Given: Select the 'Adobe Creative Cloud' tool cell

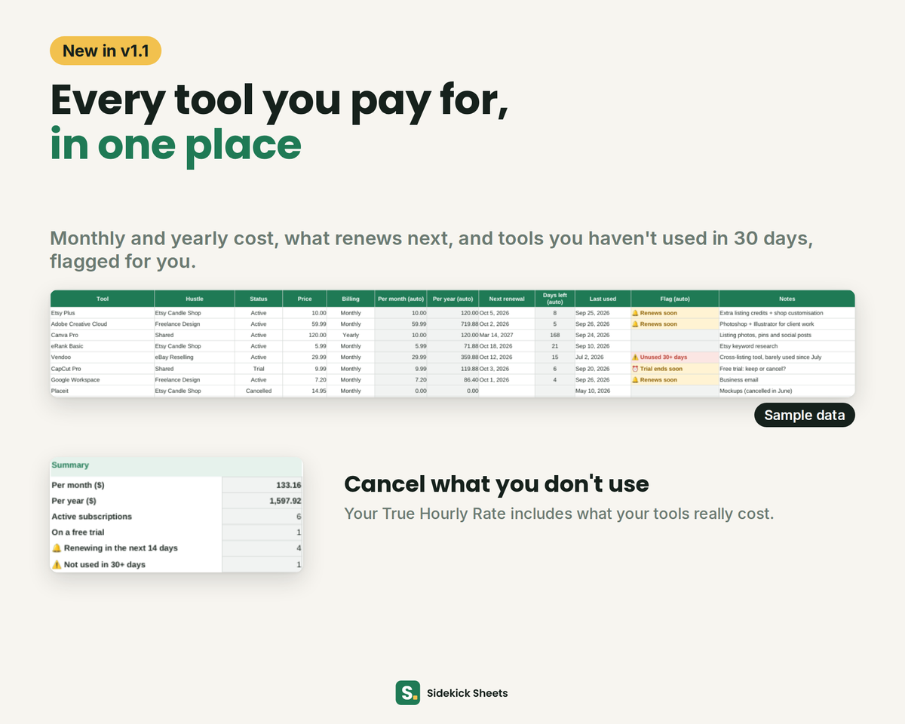Looking at the screenshot, I should tap(103, 324).
